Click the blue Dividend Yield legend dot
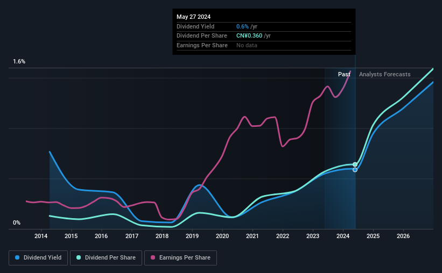 point(18,258)
